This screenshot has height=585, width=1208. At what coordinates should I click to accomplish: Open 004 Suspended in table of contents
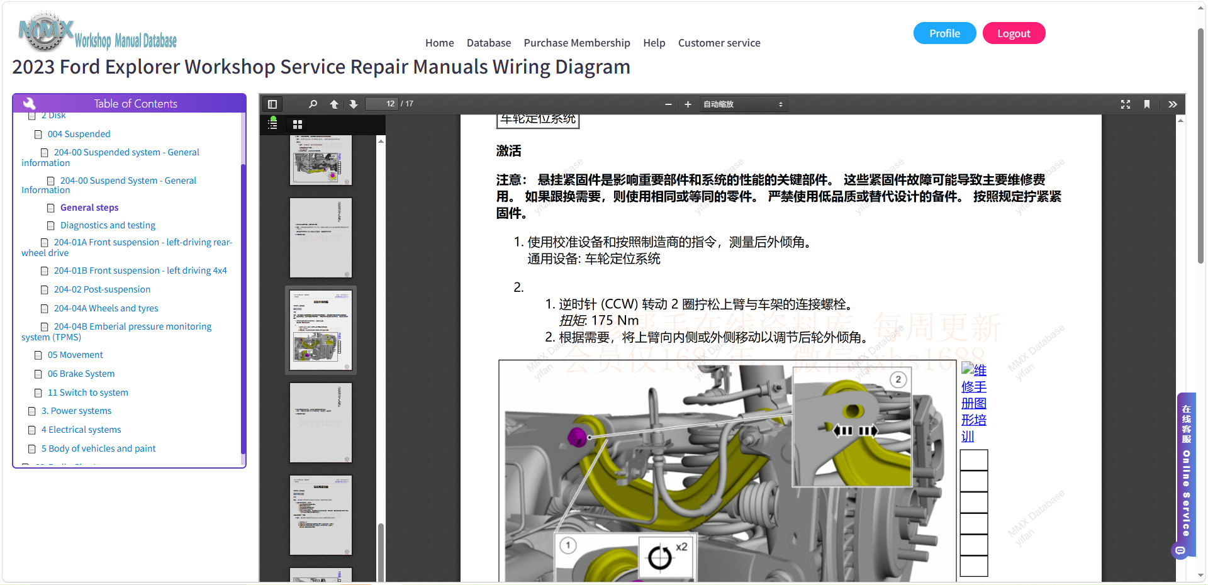click(x=79, y=134)
